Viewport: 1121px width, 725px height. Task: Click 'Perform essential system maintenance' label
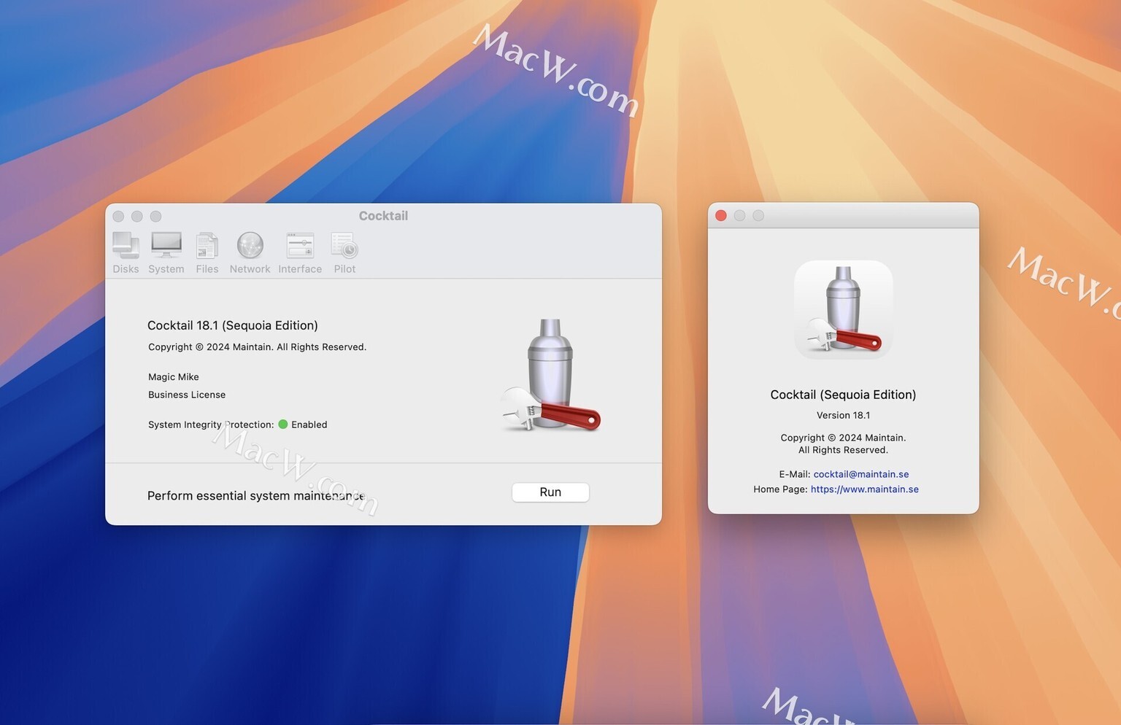pyautogui.click(x=256, y=496)
